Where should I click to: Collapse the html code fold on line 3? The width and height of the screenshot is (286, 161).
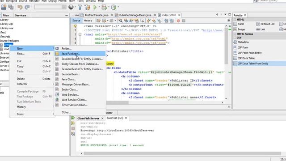(x=80, y=34)
